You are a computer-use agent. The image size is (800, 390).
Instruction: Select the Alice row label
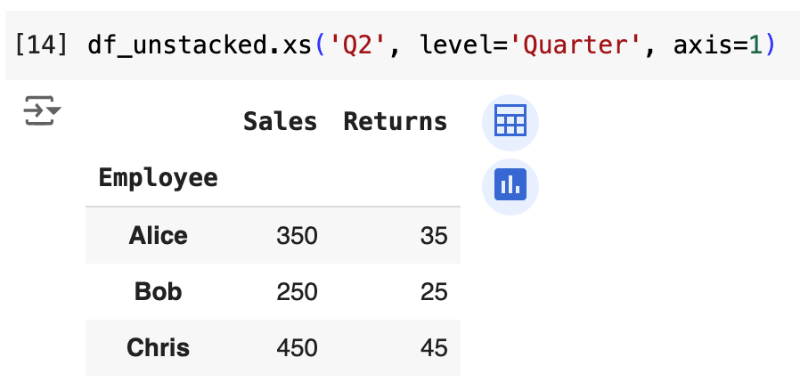tap(158, 235)
